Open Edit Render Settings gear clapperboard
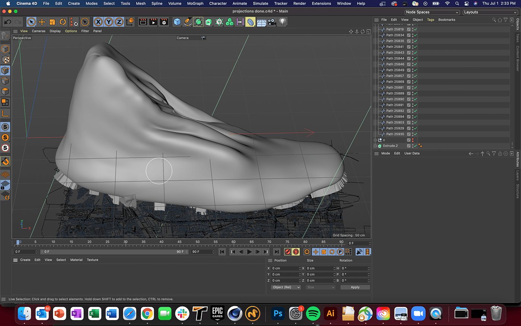The image size is (521, 326). [164, 22]
